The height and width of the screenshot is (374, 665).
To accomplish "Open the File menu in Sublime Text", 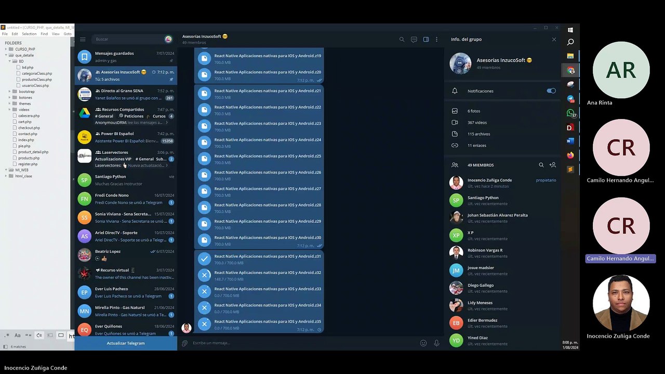I will (x=5, y=34).
